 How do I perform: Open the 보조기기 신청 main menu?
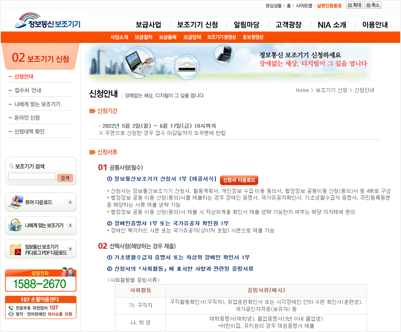click(x=197, y=24)
